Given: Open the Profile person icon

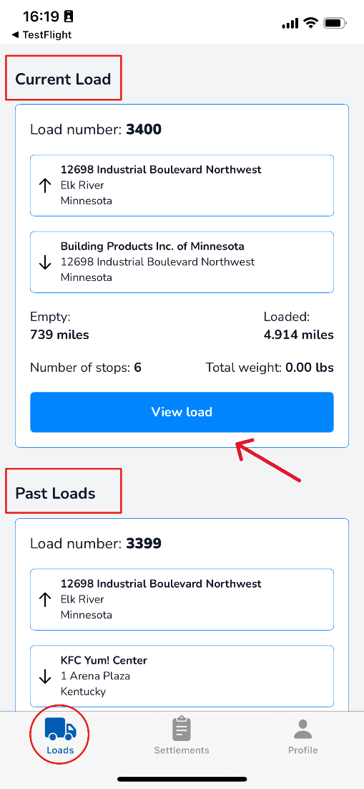Looking at the screenshot, I should [302, 729].
